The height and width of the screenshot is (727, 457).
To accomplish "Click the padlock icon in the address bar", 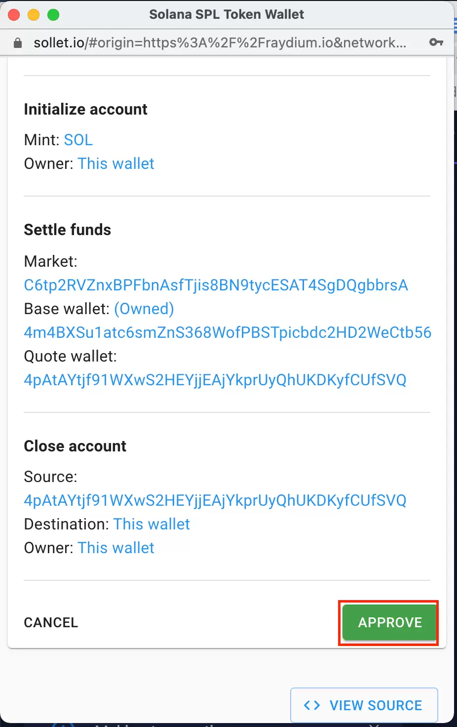I will point(17,42).
